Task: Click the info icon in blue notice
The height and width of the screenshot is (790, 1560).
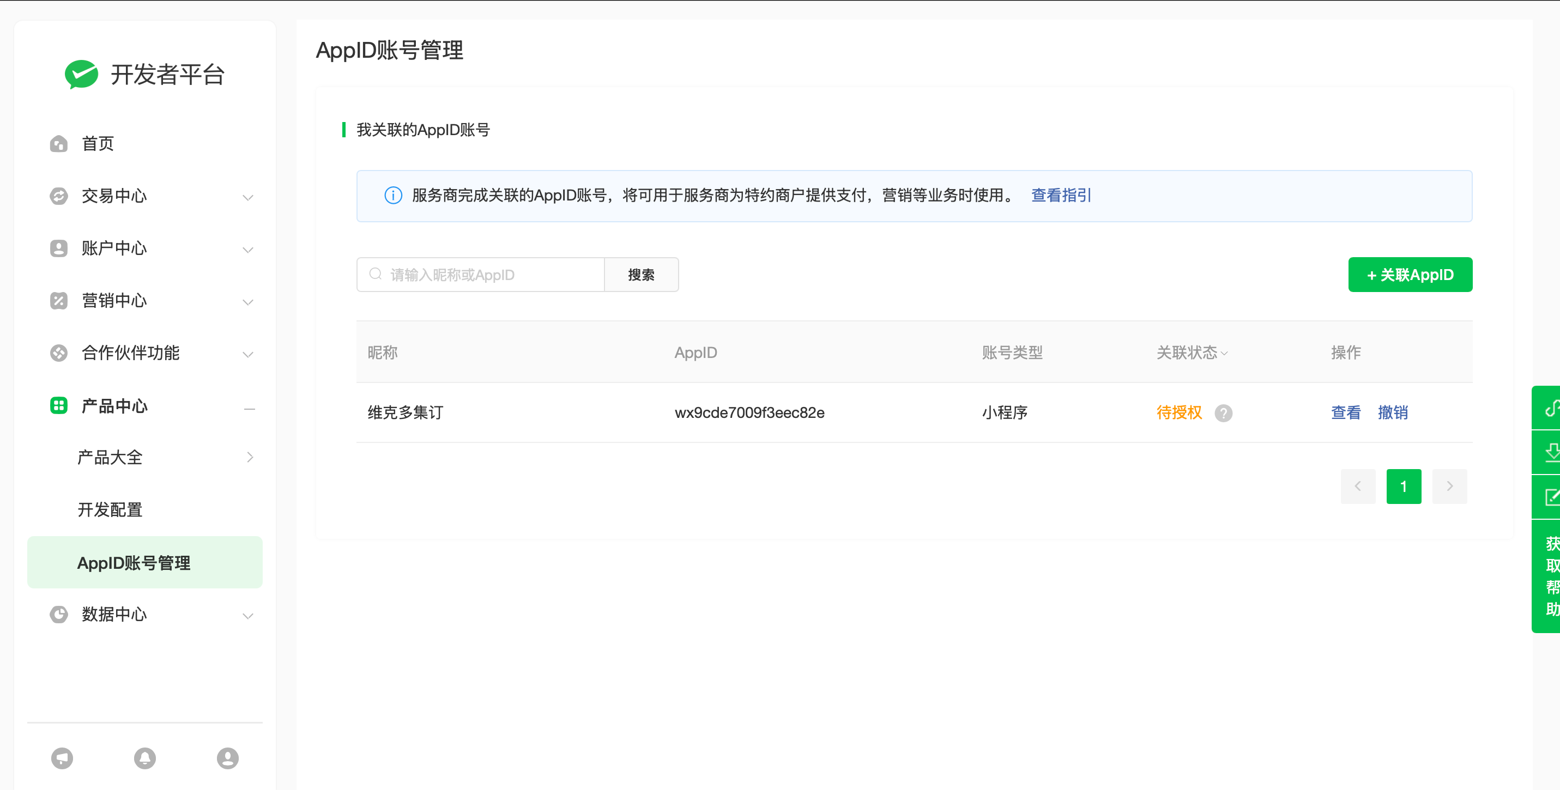Action: point(393,196)
